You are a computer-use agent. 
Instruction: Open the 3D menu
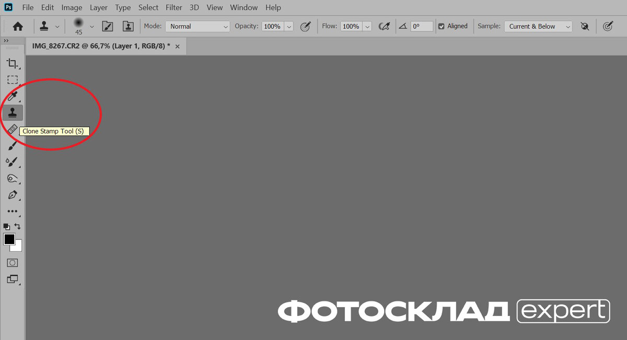coord(194,7)
